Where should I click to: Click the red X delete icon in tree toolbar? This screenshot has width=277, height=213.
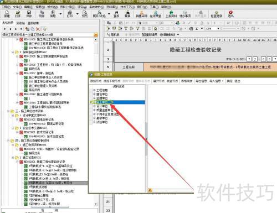point(38,29)
